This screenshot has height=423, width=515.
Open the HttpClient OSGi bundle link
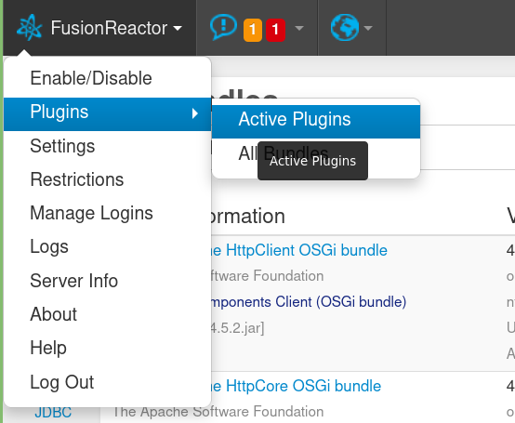tap(299, 250)
